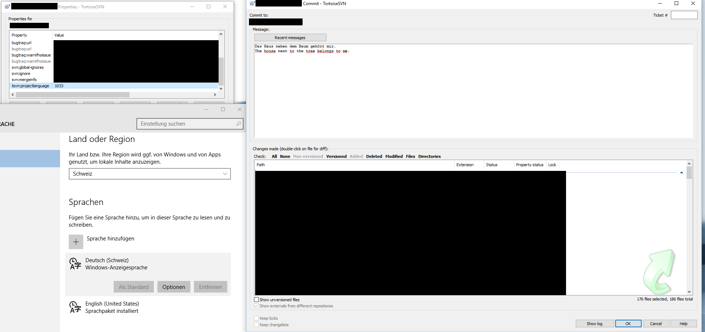Image resolution: width=705 pixels, height=332 pixels.
Task: Cancel the Commit dialog
Action: click(656, 324)
